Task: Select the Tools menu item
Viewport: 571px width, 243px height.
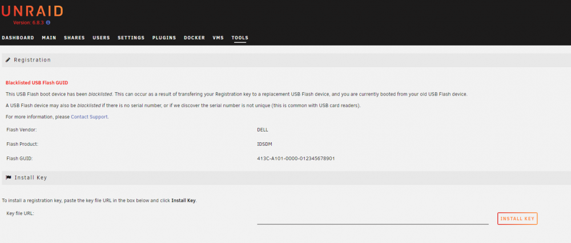Action: (240, 38)
